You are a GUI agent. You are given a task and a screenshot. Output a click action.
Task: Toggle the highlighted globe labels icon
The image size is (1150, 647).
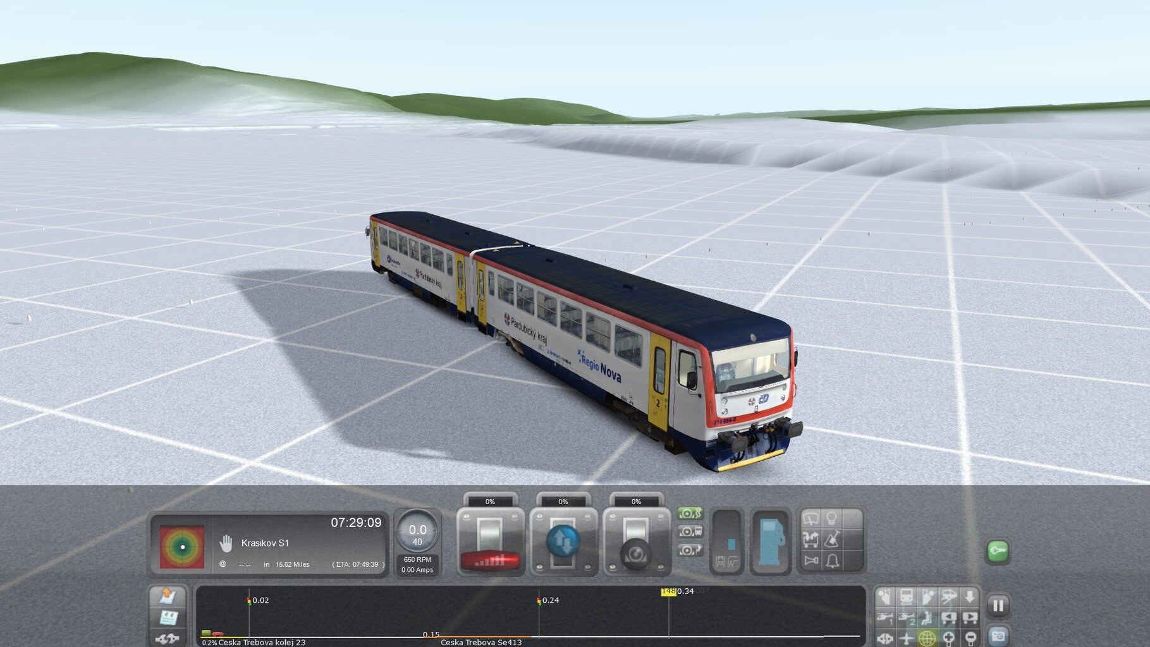click(927, 638)
